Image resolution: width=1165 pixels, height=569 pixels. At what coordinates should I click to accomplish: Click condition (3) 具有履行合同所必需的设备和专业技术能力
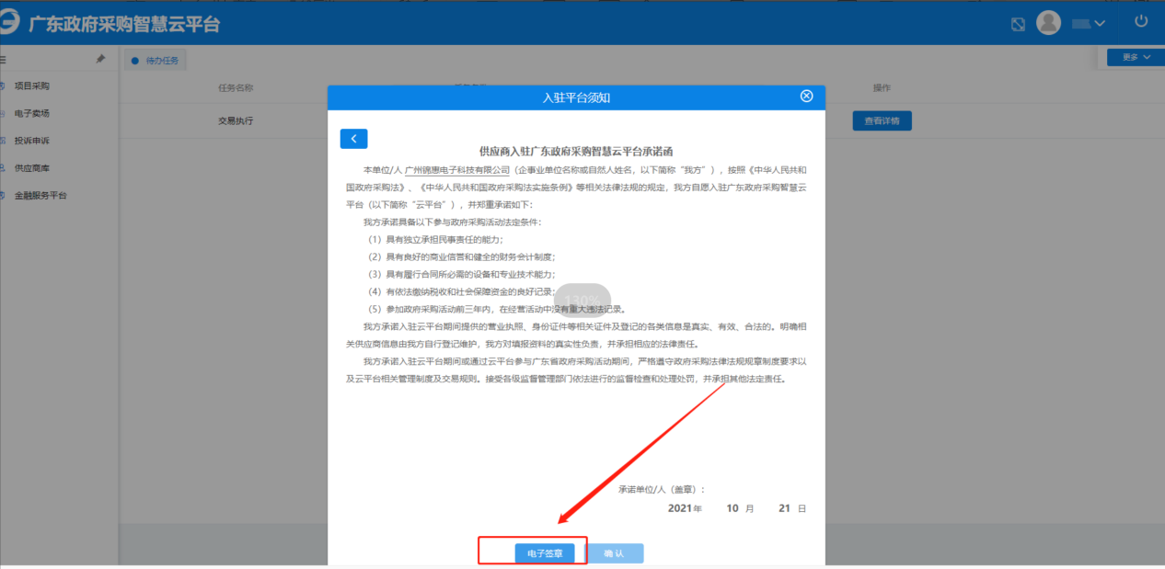point(461,274)
